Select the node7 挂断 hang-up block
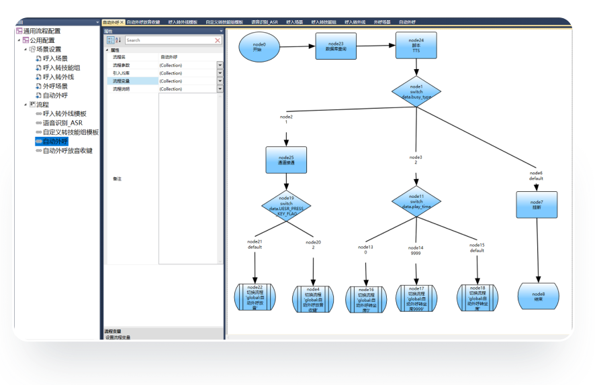The width and height of the screenshot is (595, 385). 537,205
